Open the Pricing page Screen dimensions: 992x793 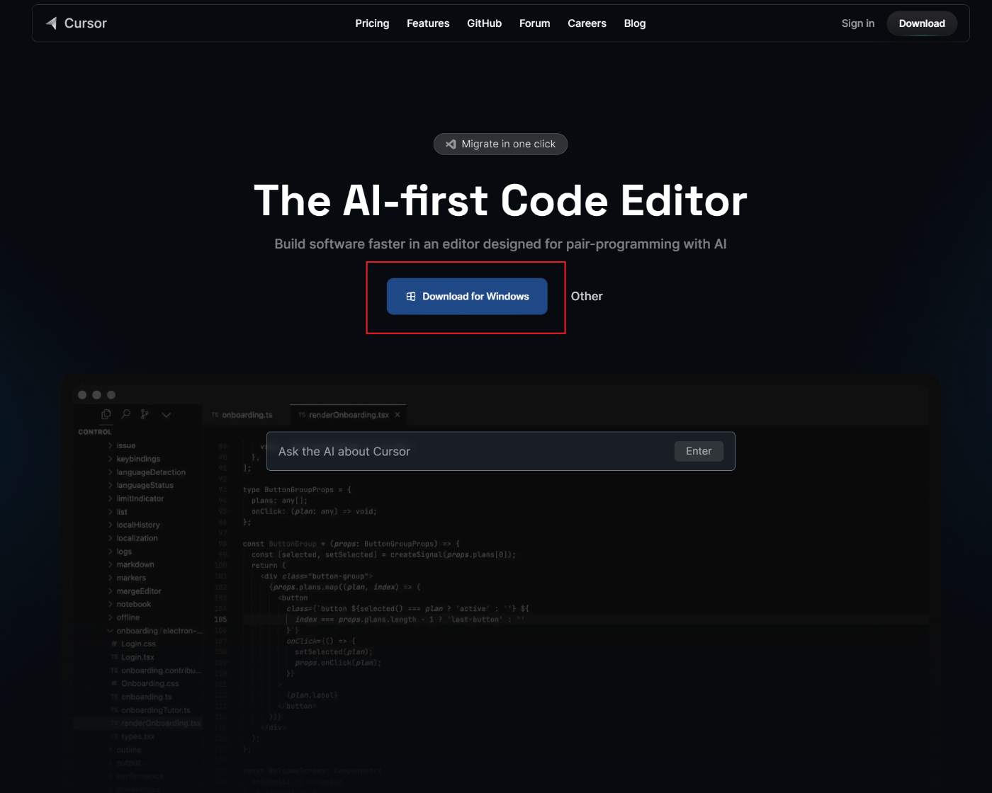point(372,23)
